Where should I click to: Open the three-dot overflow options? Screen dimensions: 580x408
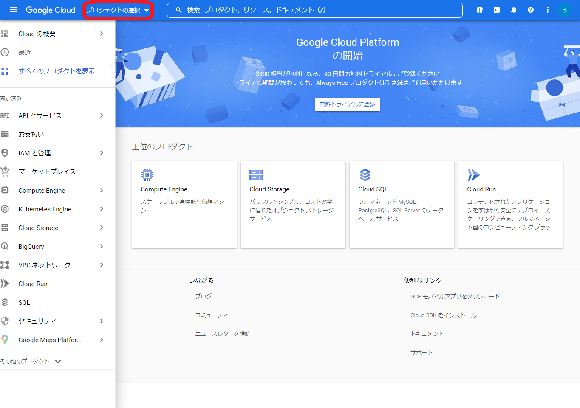547,10
